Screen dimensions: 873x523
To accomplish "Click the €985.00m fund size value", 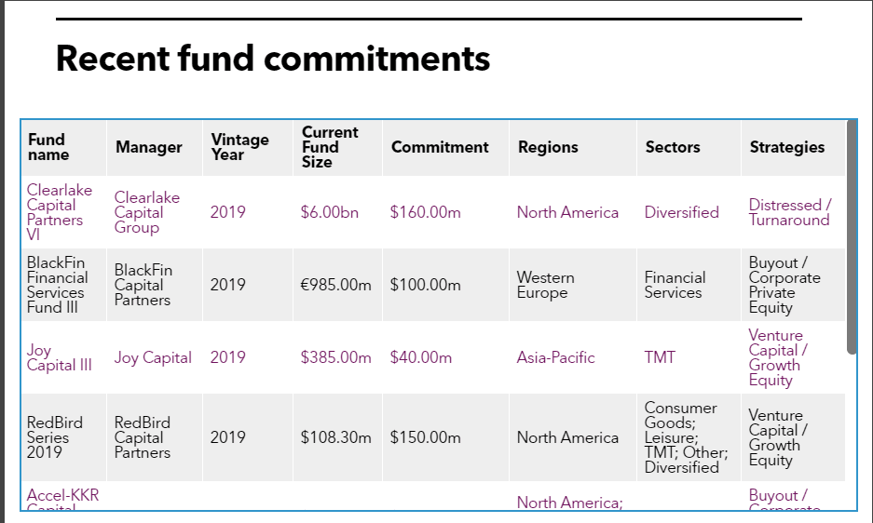I will pyautogui.click(x=335, y=285).
